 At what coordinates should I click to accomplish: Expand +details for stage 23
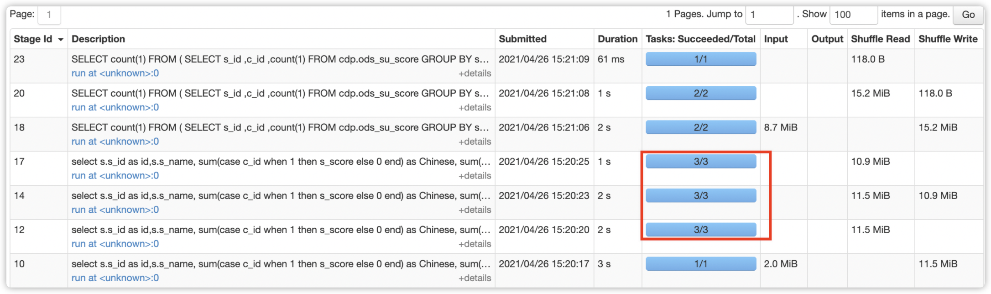coord(475,73)
